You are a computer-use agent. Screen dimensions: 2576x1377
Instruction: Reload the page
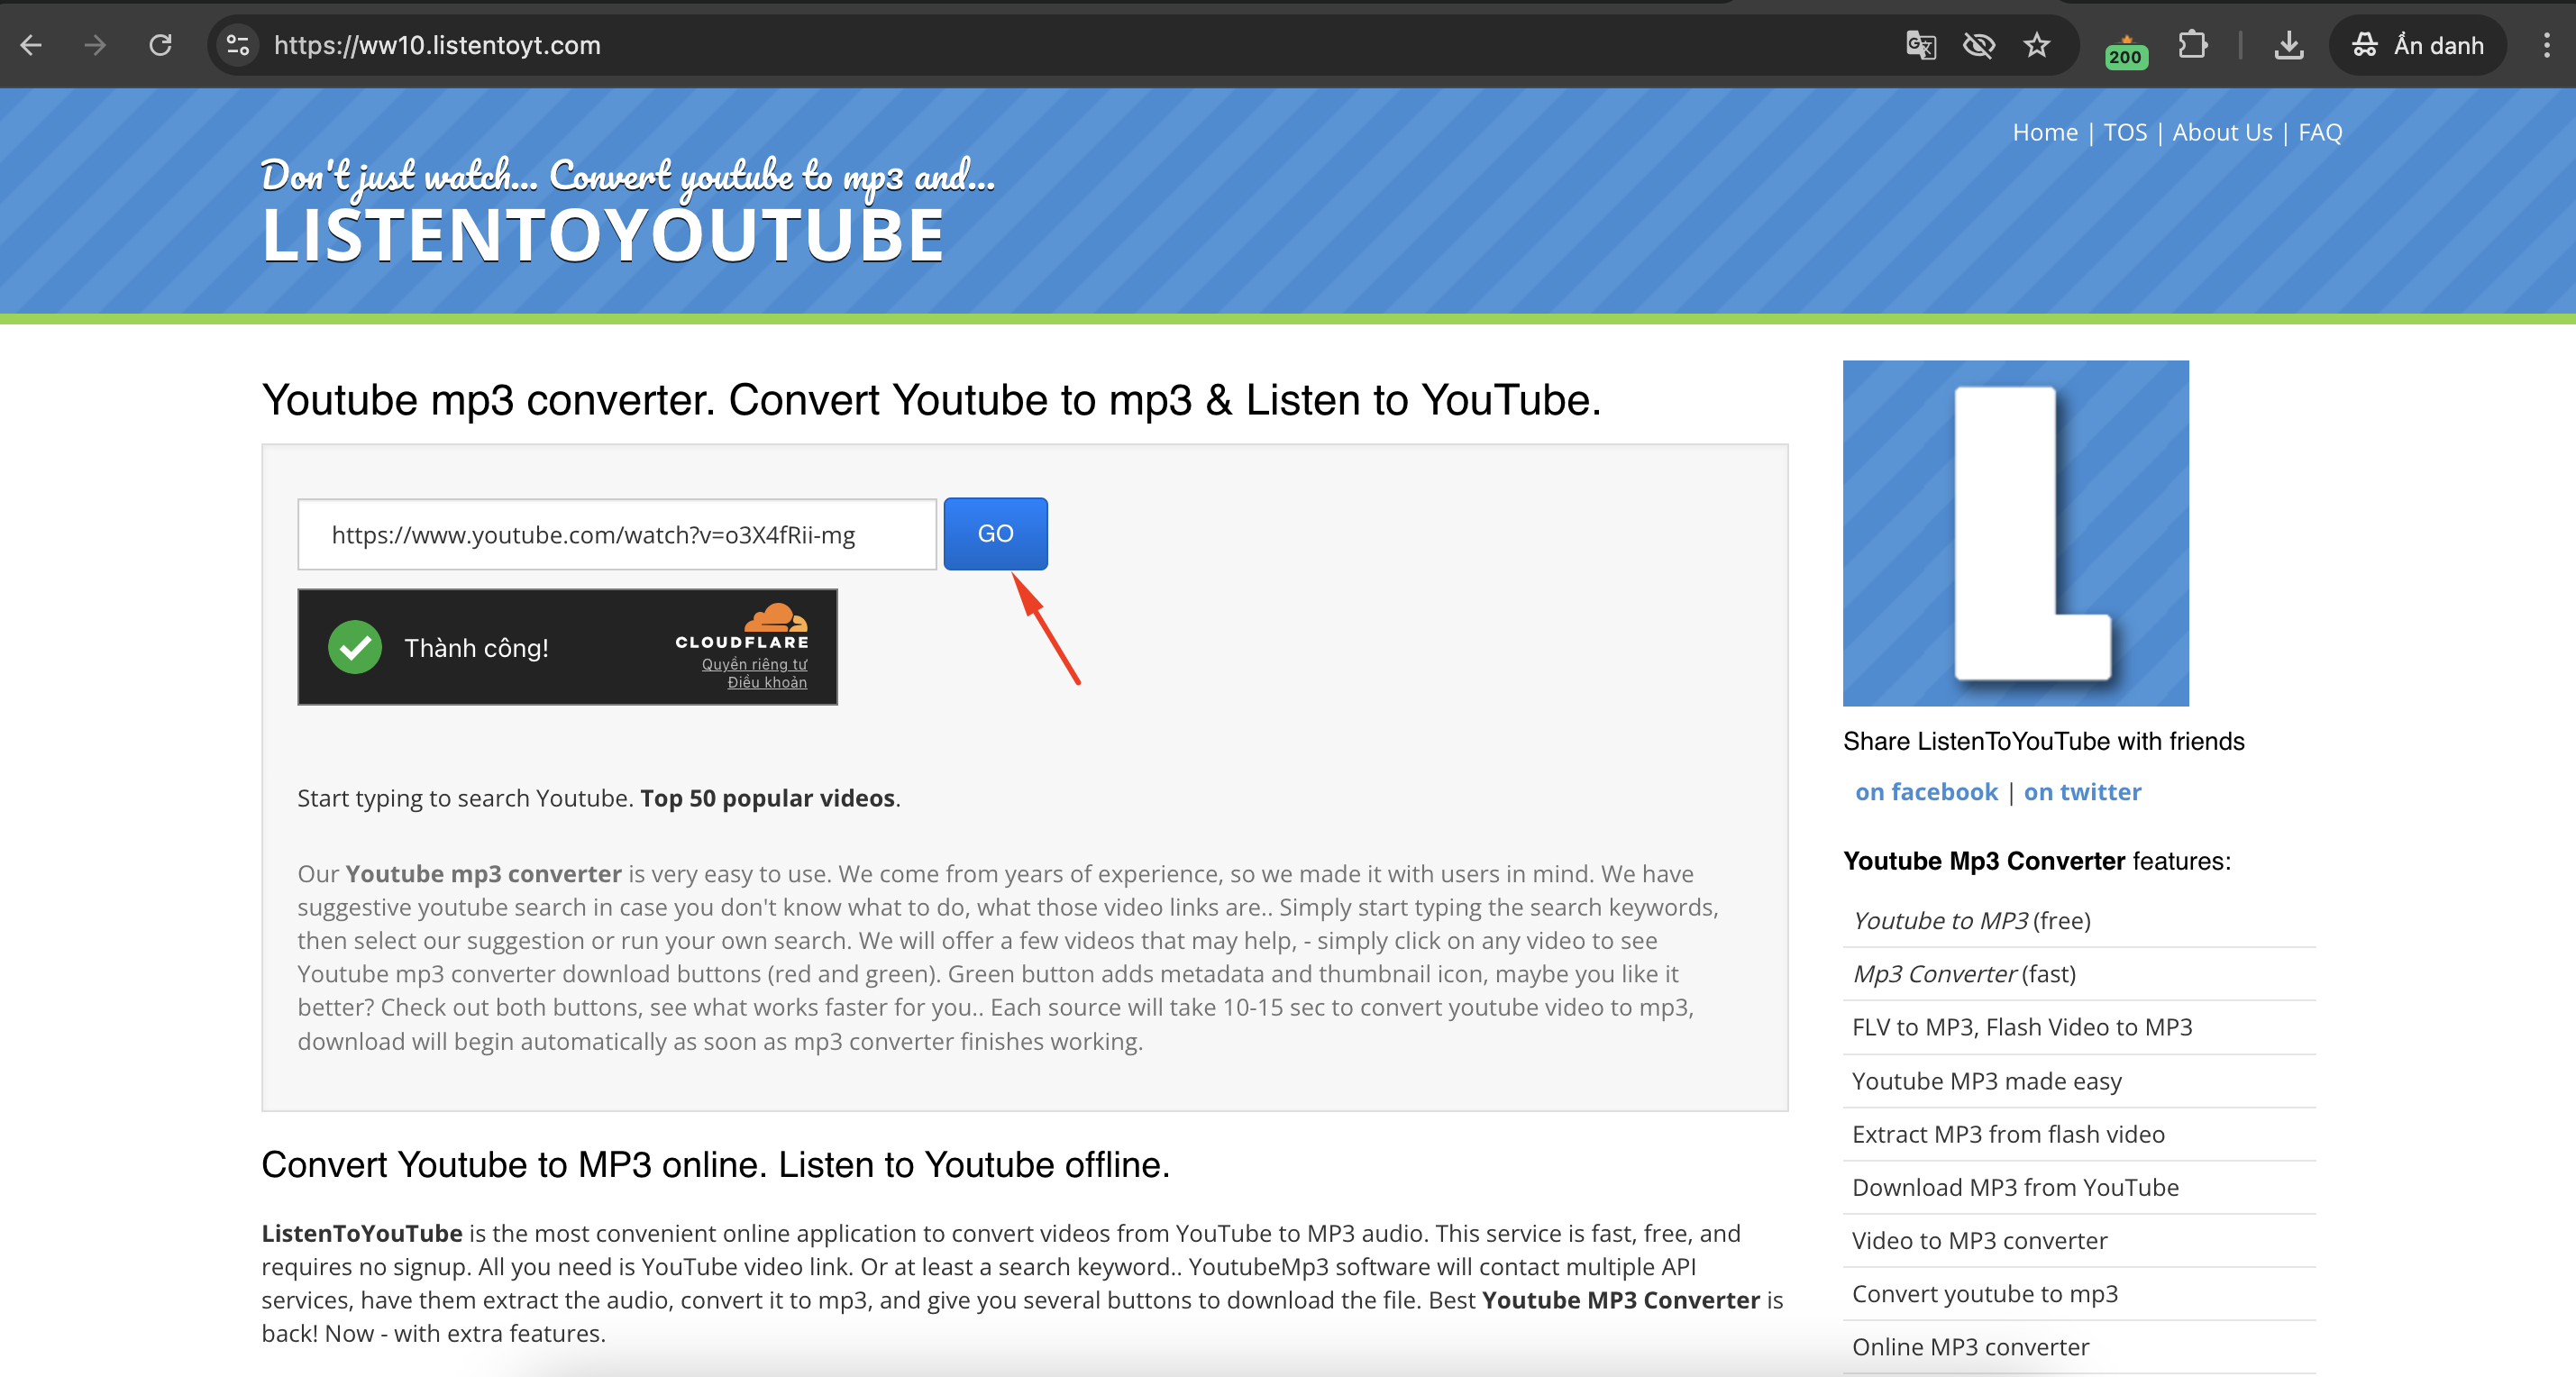click(x=160, y=45)
